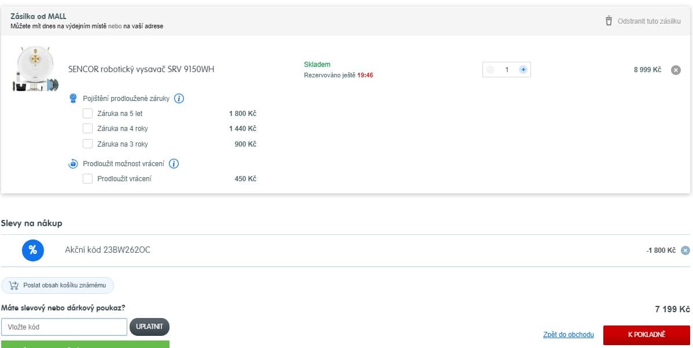Screen dimensions: 693x348
Task: Click the extended return box icon
Action: [73, 164]
